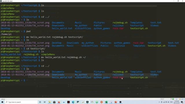Viewport: 185px width, 104px height.
Task: Click rajlinux in the final ls listing
Action: [118, 75]
